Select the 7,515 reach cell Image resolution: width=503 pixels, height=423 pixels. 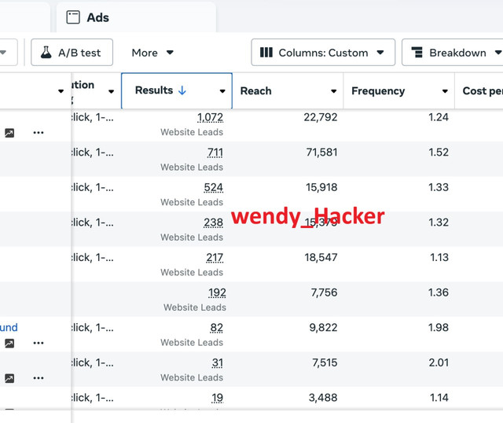pos(325,362)
